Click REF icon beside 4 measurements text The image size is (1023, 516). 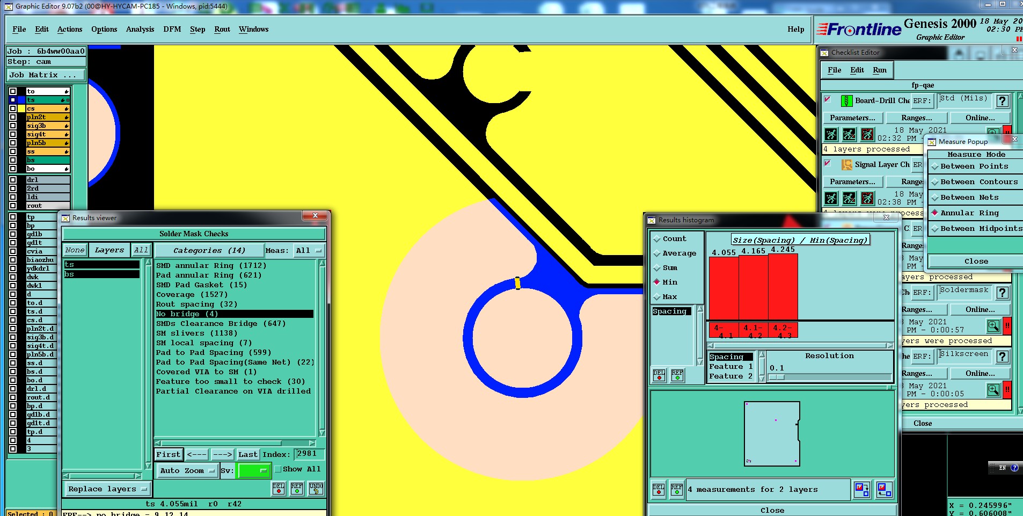[677, 489]
